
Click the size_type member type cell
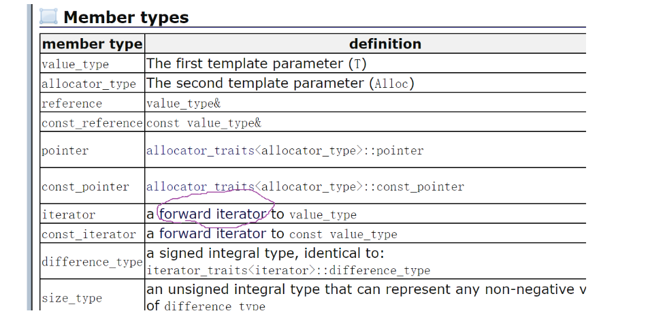(x=71, y=298)
